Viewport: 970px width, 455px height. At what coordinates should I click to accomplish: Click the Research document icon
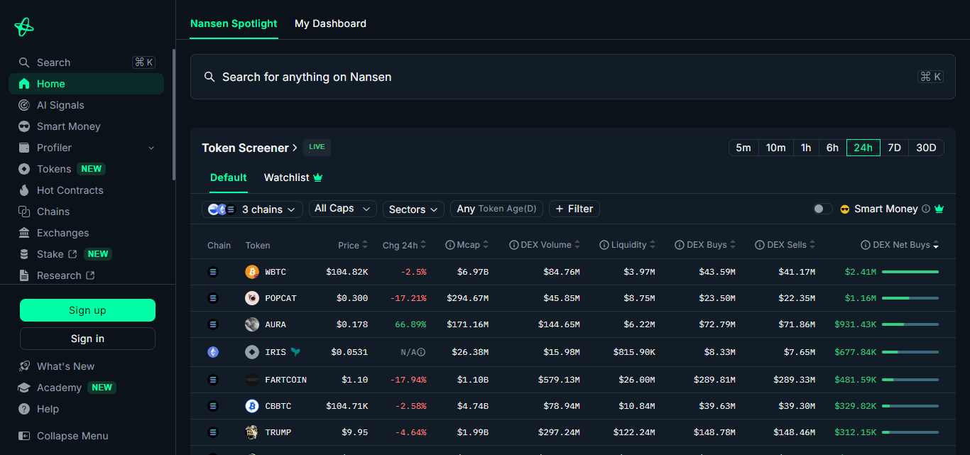pos(24,275)
